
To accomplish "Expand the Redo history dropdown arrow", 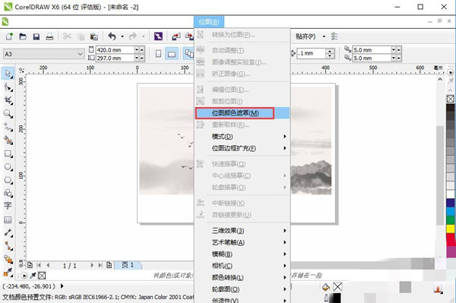I will (144, 36).
